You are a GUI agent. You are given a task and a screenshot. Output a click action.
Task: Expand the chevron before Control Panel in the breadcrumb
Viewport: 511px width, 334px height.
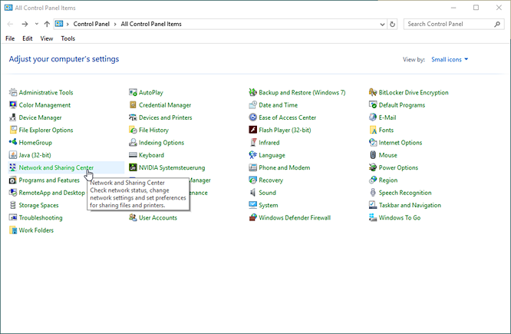click(68, 24)
